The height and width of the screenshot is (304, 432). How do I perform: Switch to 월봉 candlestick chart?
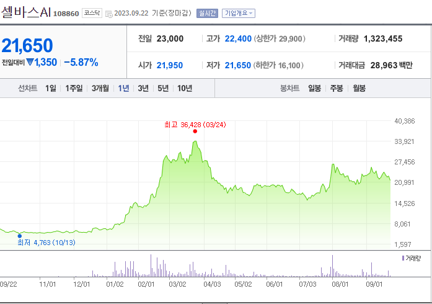(359, 88)
